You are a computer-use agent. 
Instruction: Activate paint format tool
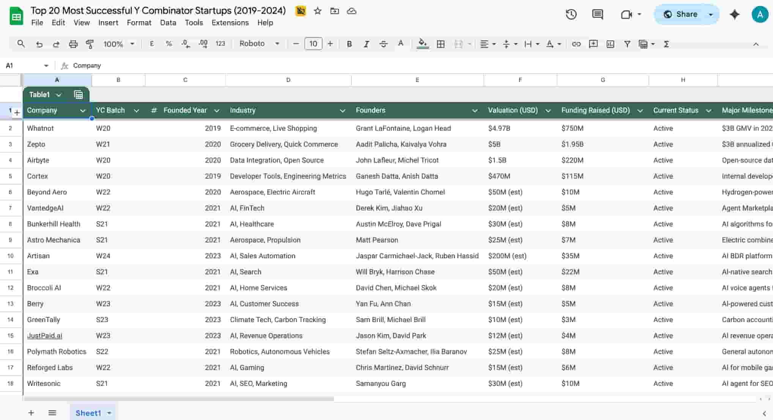[90, 44]
